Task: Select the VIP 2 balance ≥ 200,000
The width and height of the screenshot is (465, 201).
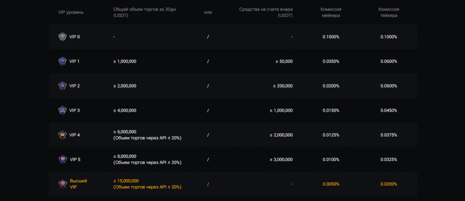Action: tap(282, 86)
